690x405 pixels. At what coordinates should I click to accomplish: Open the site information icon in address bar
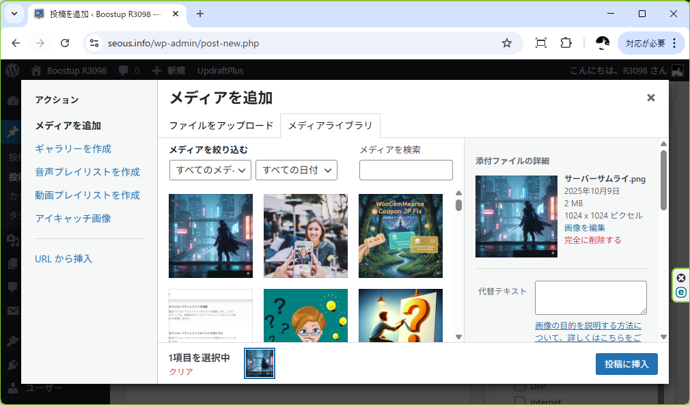tap(95, 43)
